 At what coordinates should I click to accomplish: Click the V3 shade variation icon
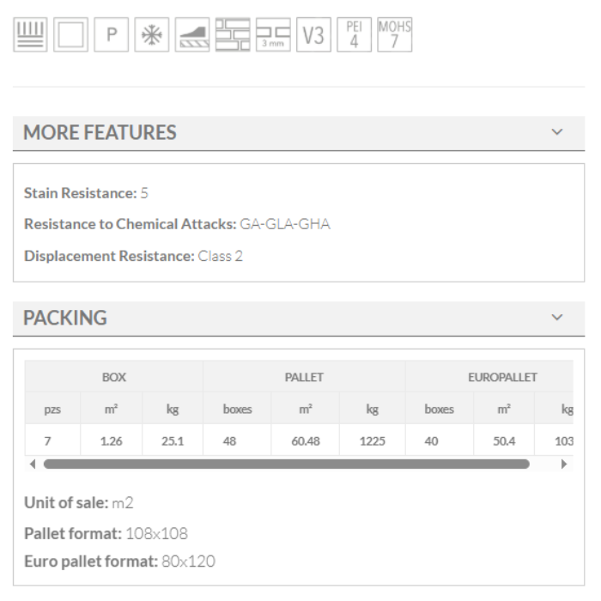[x=313, y=35]
